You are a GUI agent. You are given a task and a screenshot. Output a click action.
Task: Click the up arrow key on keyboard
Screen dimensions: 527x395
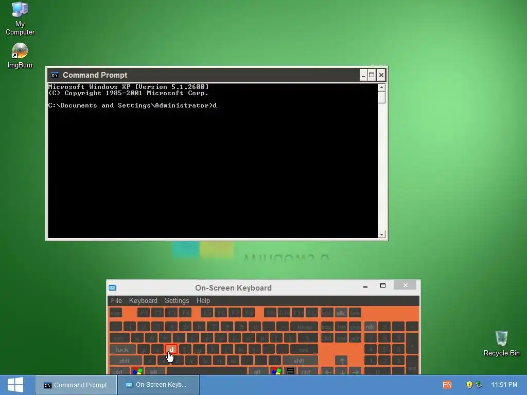click(x=342, y=361)
